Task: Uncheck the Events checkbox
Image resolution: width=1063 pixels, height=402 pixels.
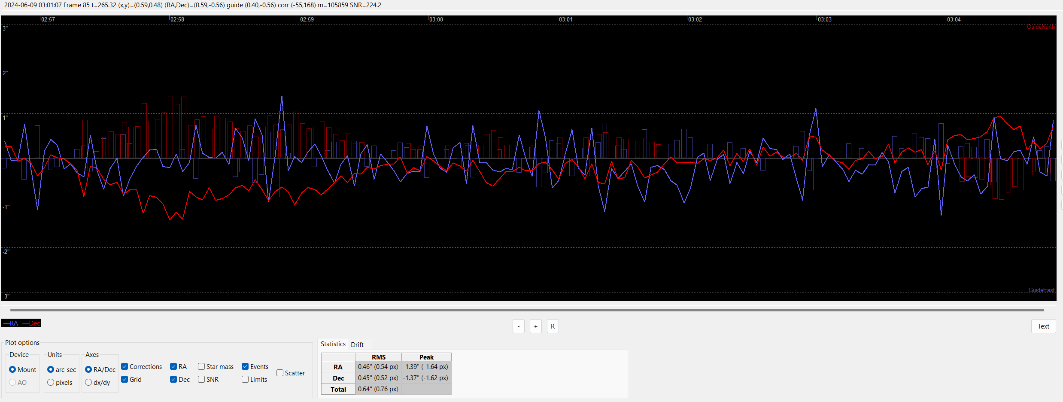Action: pyautogui.click(x=245, y=366)
